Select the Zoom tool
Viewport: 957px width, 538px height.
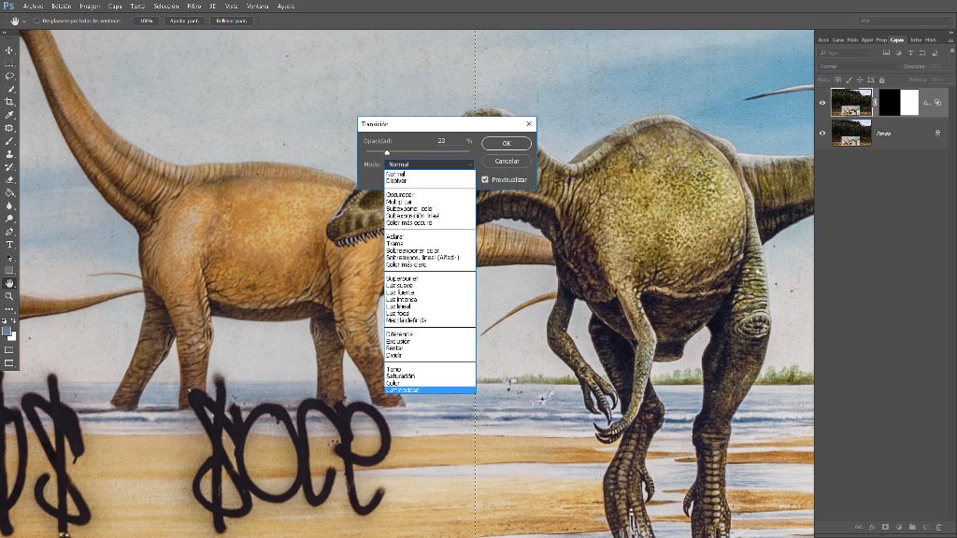tap(9, 296)
